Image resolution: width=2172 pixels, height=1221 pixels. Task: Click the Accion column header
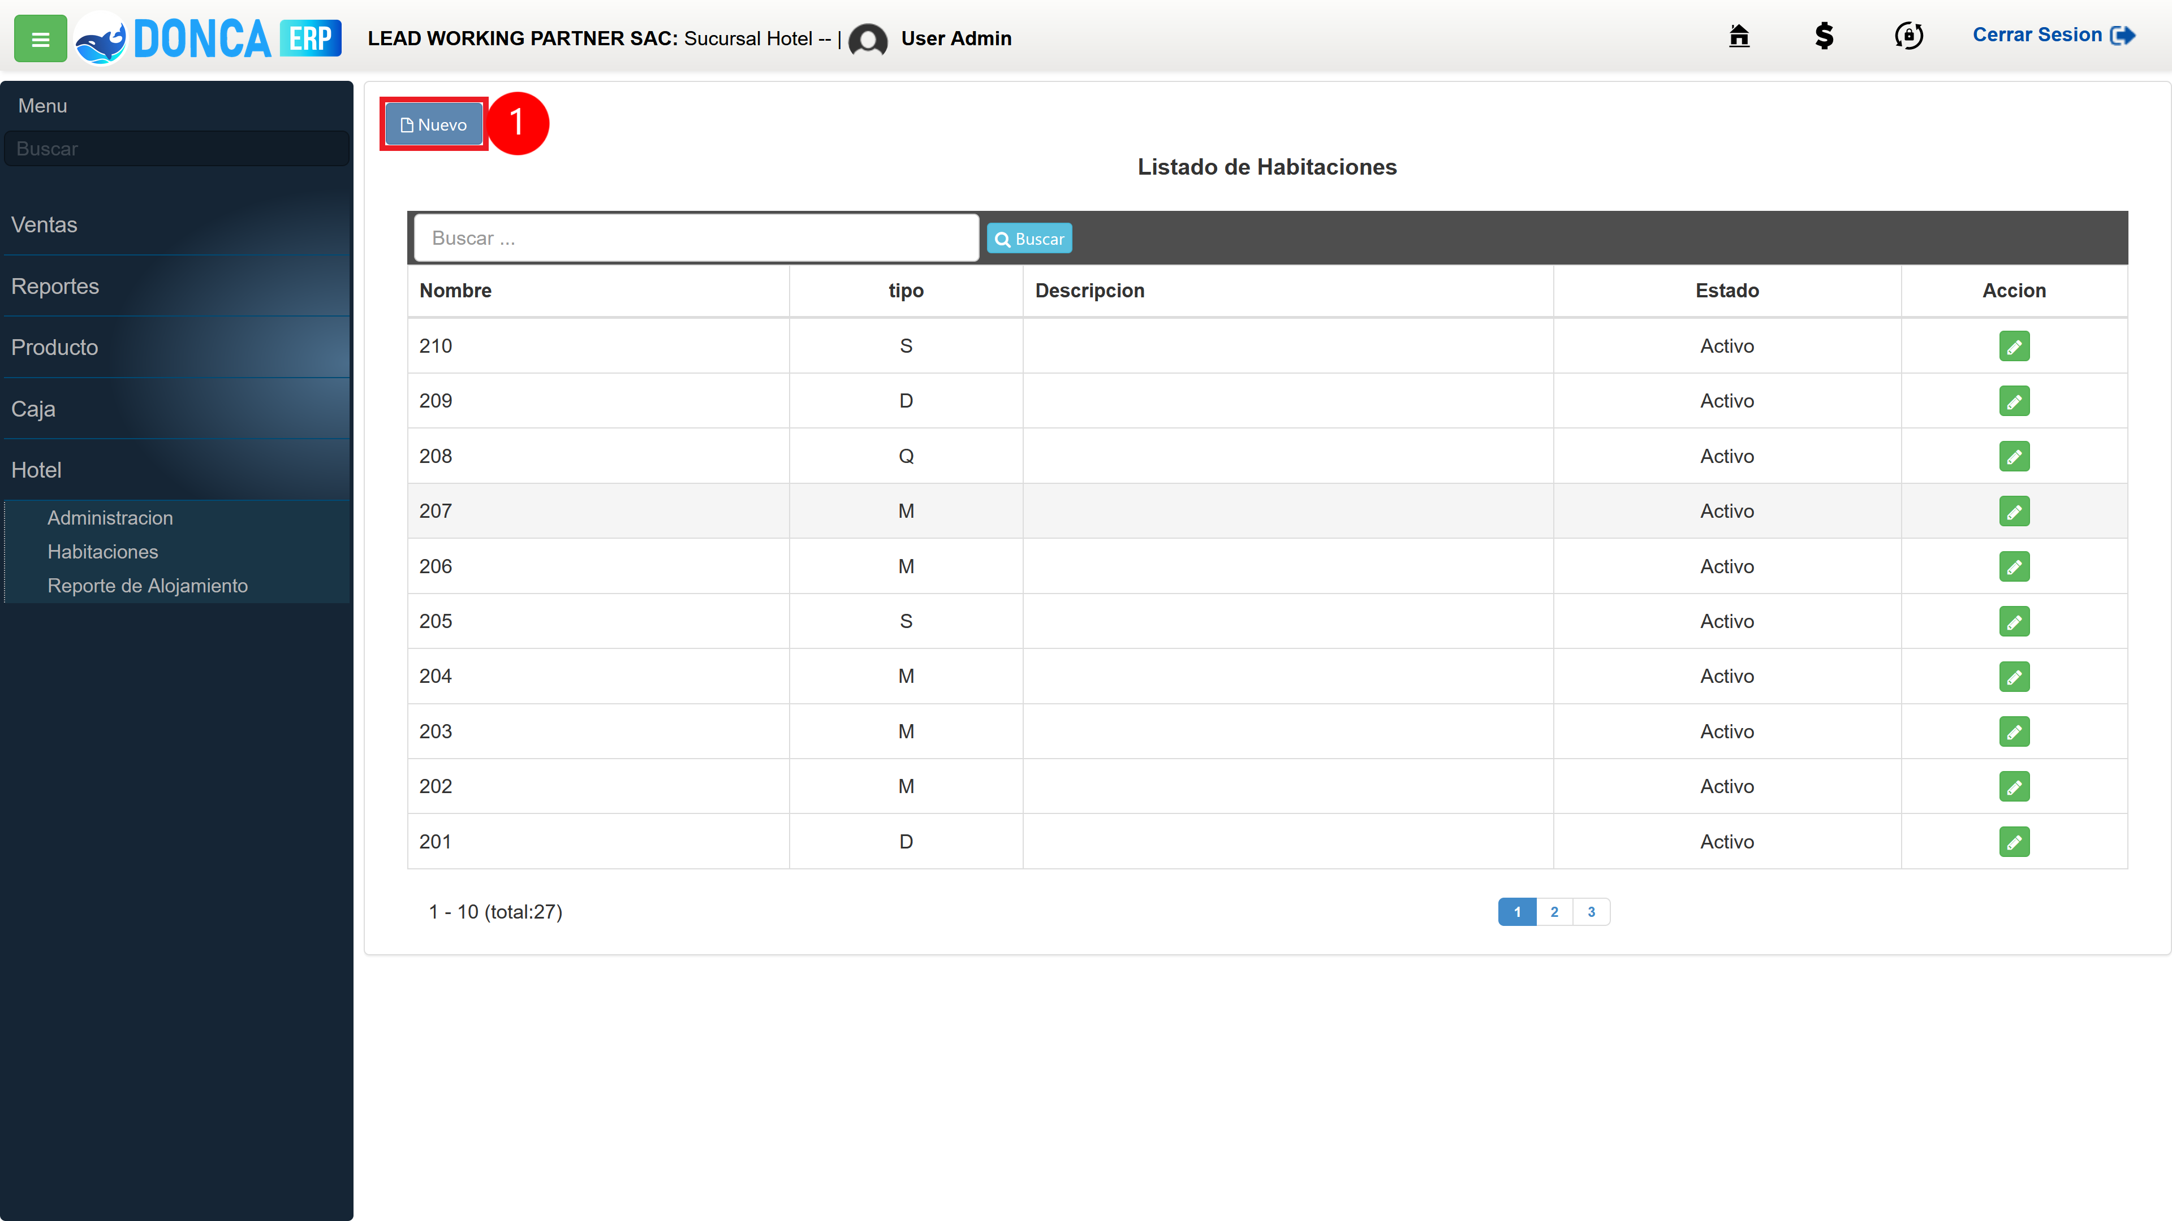[x=2014, y=291]
